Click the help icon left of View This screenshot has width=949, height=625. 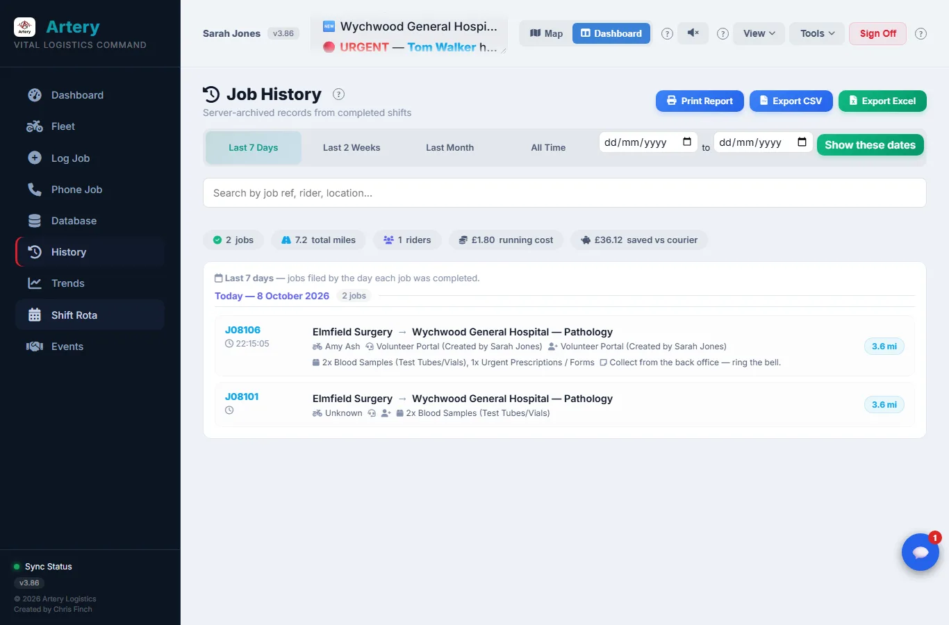coord(723,33)
